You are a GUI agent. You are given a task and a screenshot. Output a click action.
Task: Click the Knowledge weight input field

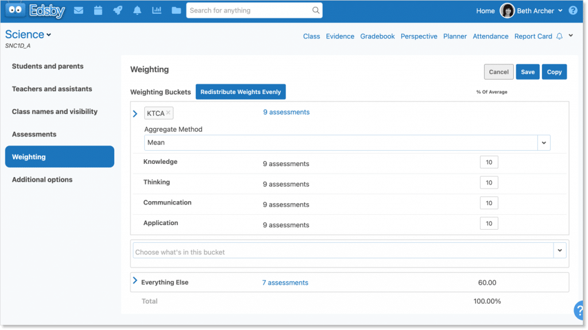click(x=489, y=162)
